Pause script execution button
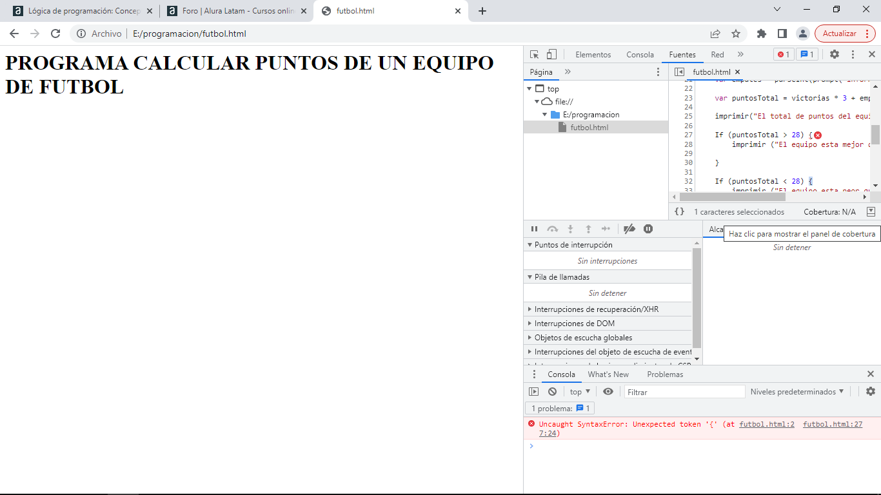The width and height of the screenshot is (881, 495). point(534,229)
